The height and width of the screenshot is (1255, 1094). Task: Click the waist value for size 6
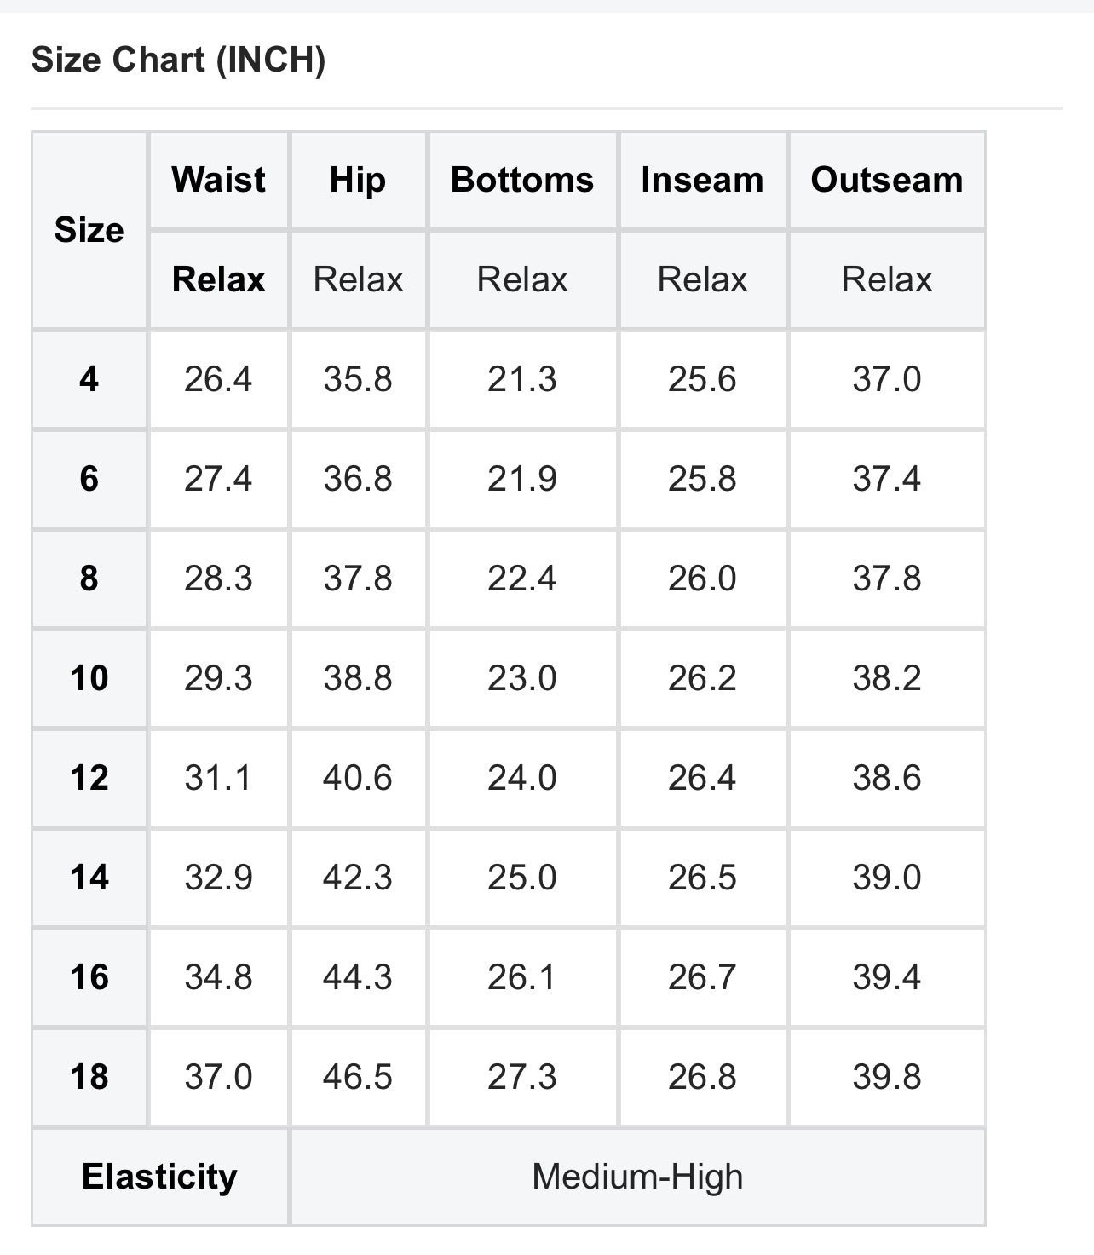218,479
